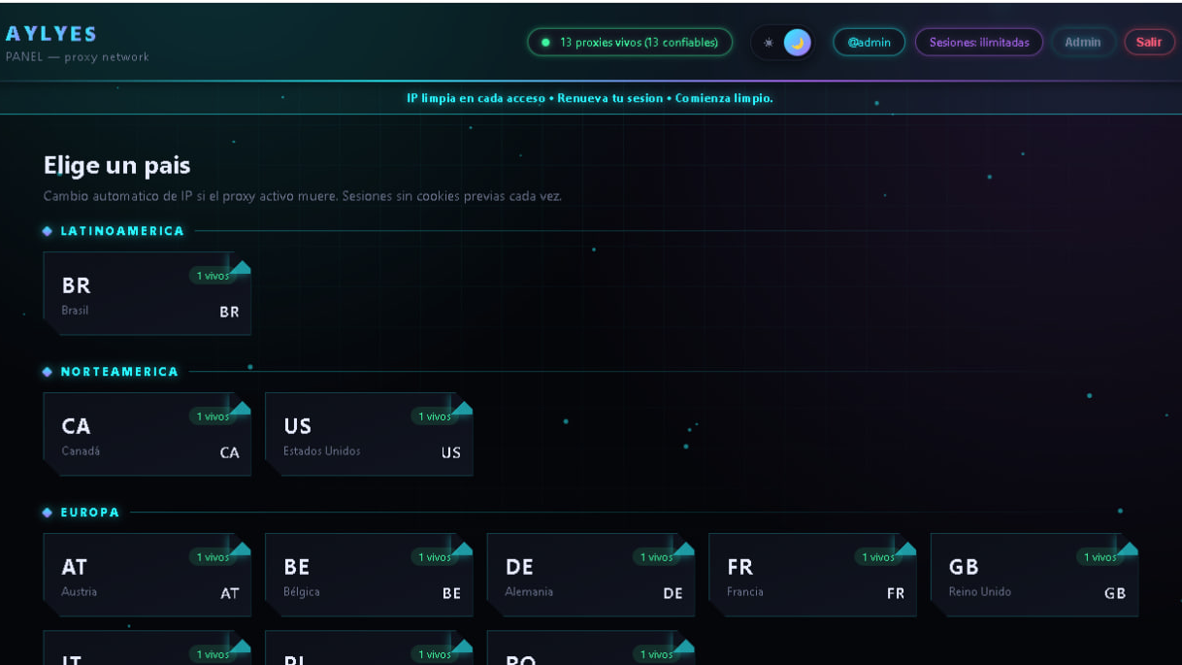Screen dimensions: 1182x665
Task: Click the NORTEAMERICA section header
Action: point(119,372)
